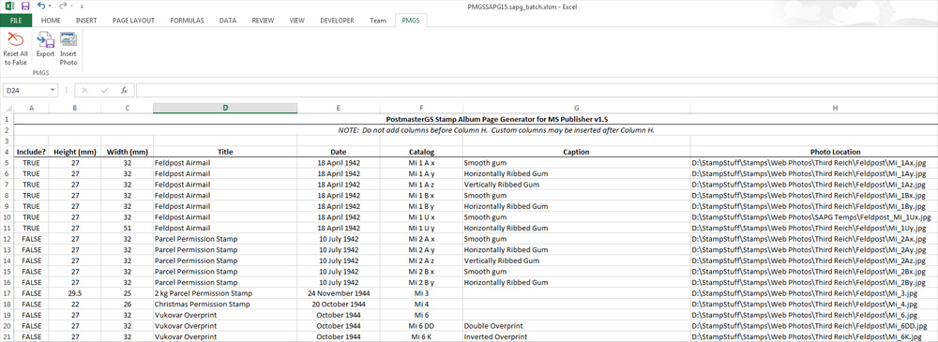This screenshot has height=342, width=938.
Task: Click the Inverted Overprint caption cell
Action: (577, 337)
